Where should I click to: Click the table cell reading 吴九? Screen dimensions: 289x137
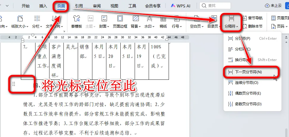point(71,61)
